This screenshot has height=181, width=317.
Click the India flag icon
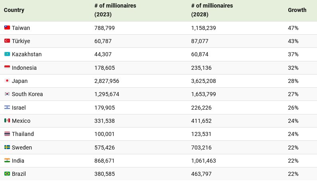pyautogui.click(x=7, y=161)
